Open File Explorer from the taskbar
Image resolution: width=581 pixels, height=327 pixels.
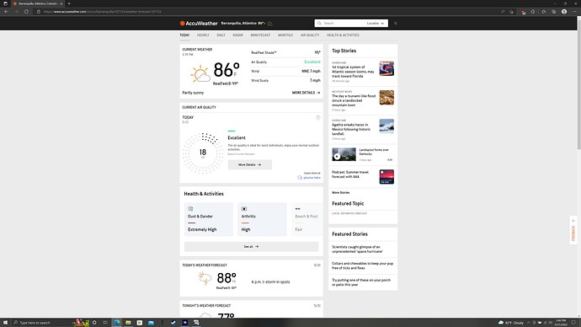click(x=128, y=323)
